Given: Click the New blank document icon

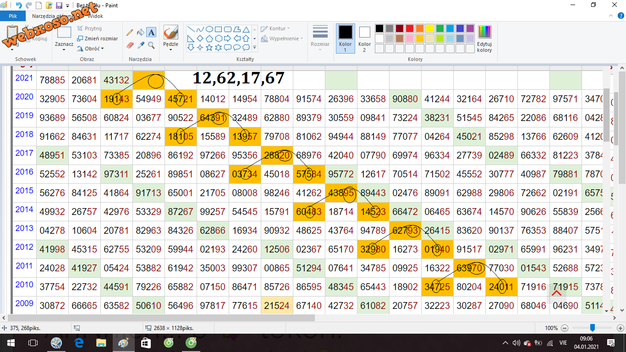Looking at the screenshot, I should [38, 5].
